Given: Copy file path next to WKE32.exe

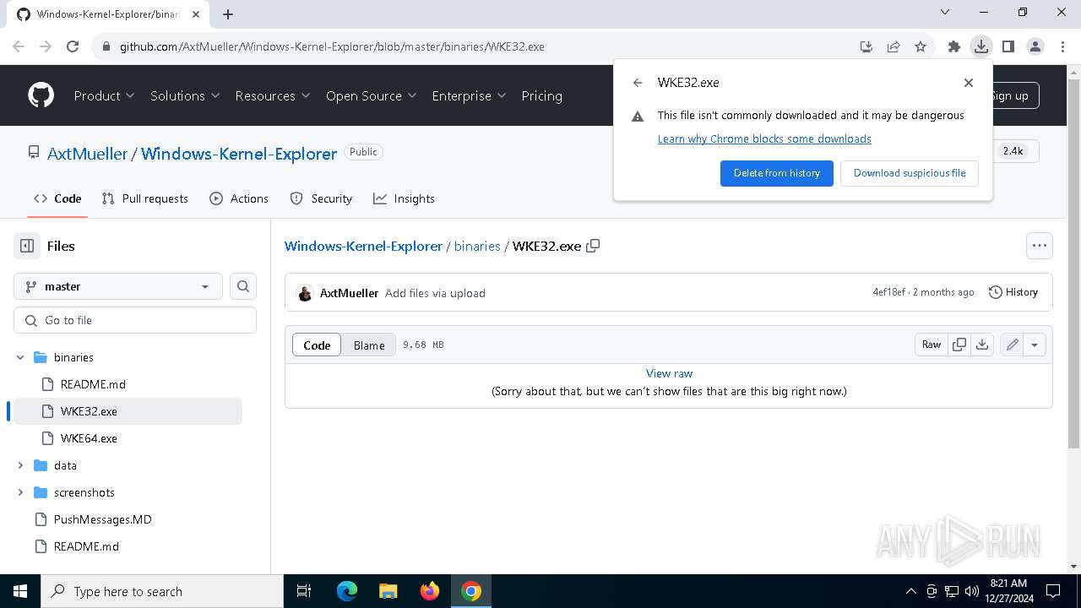Looking at the screenshot, I should pos(593,246).
